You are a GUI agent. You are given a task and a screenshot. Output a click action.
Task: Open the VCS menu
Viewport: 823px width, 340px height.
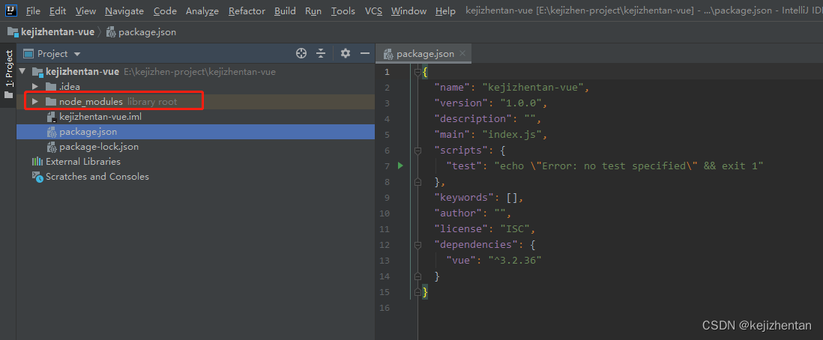coord(374,10)
